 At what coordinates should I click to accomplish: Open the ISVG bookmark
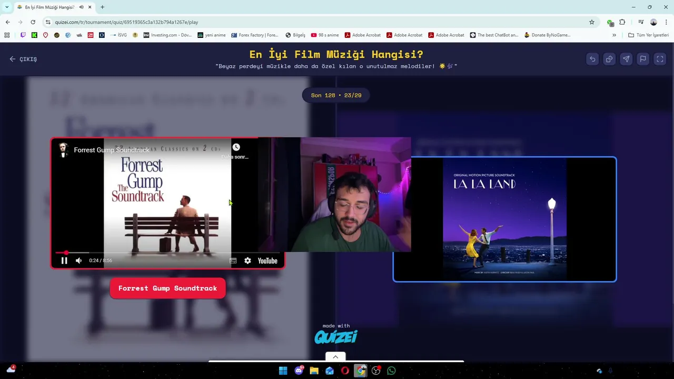coord(118,35)
